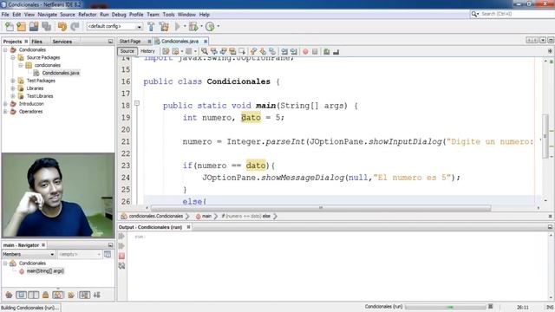
Task: Collapse the Condicionales project node
Action: (x=5, y=50)
